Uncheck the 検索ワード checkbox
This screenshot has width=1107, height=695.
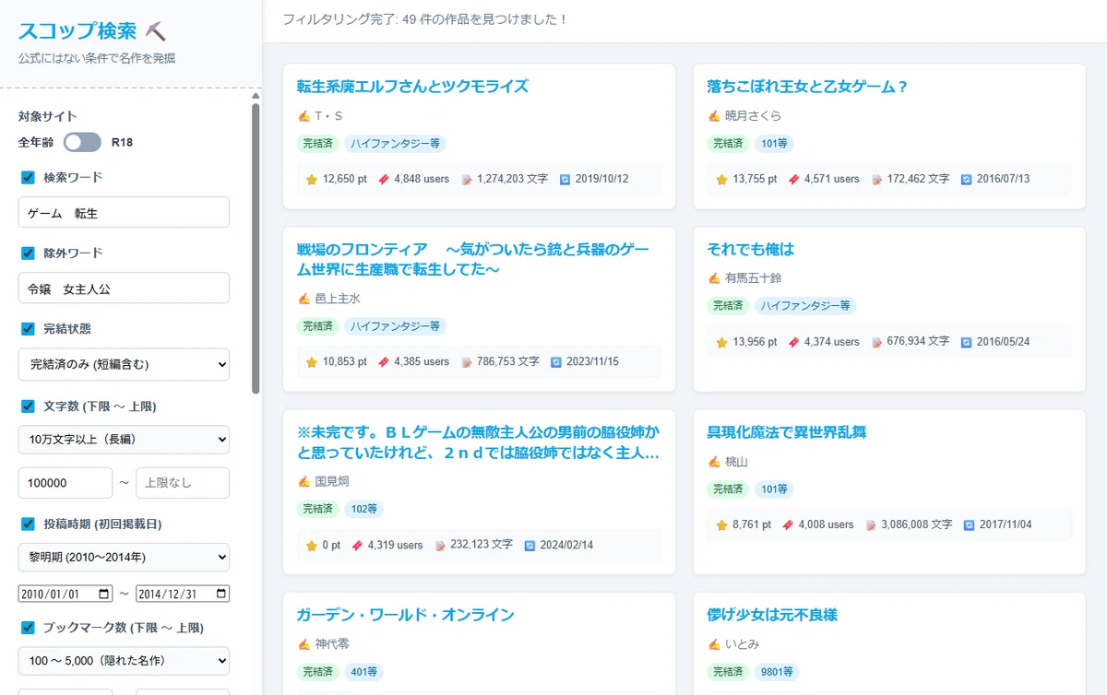[28, 177]
